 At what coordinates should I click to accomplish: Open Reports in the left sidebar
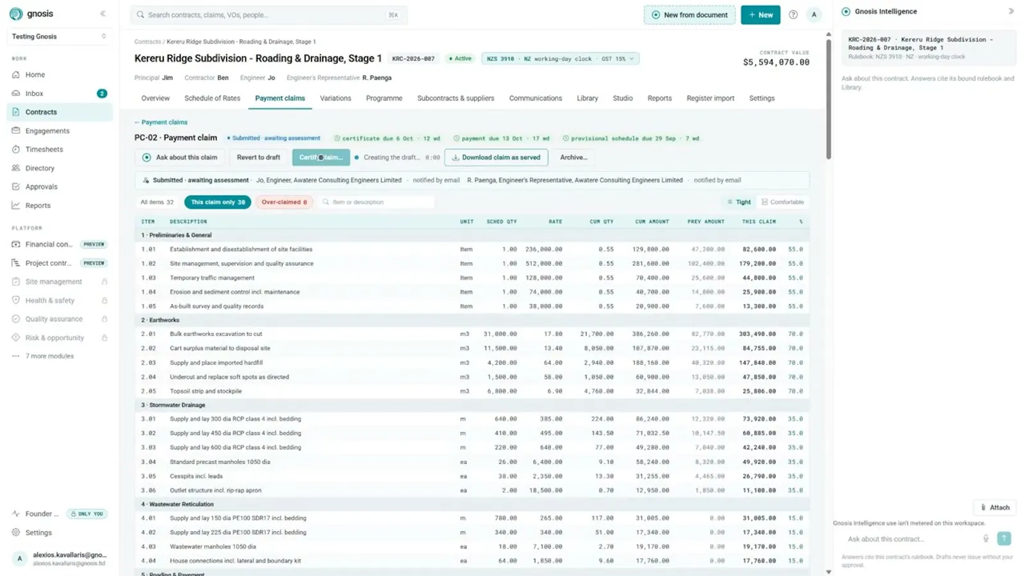(60, 205)
